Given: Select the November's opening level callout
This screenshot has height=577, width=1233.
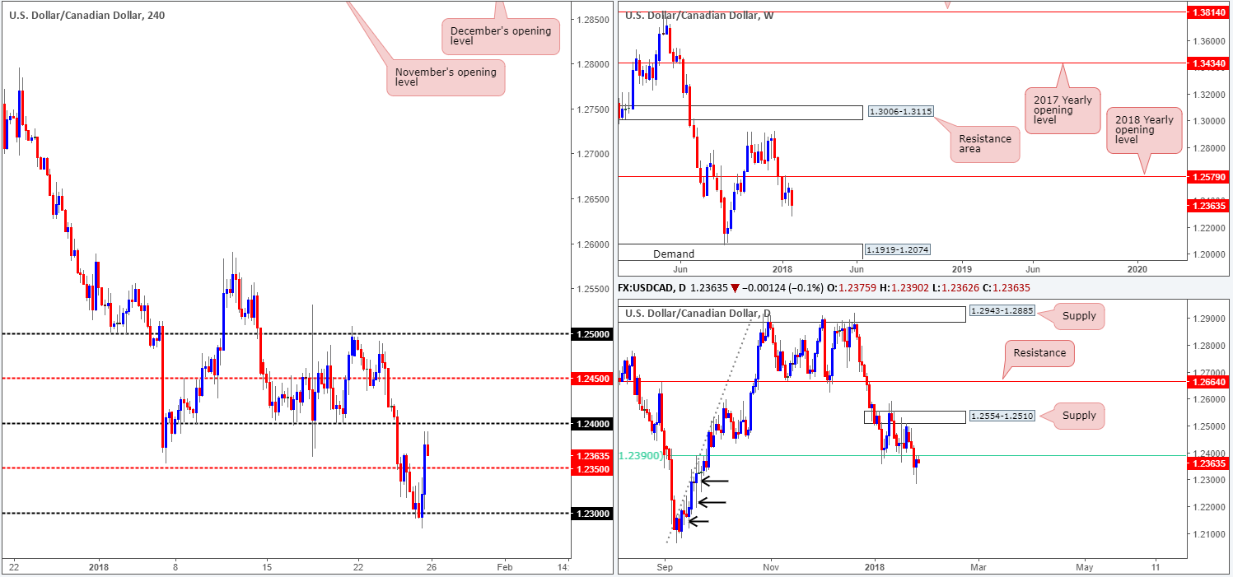Looking at the screenshot, I should click(445, 77).
